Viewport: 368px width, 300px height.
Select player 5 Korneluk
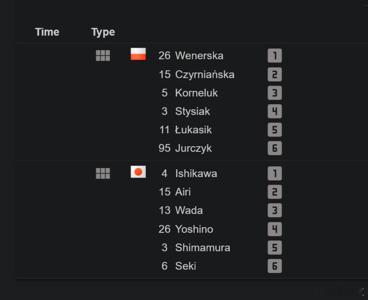[190, 93]
